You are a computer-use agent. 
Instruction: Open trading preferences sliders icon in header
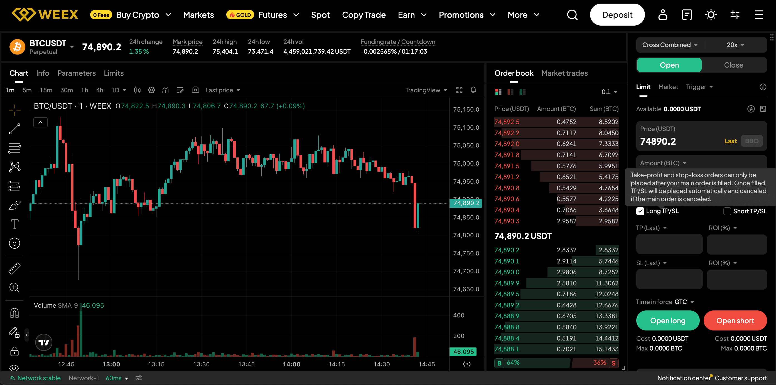click(735, 15)
